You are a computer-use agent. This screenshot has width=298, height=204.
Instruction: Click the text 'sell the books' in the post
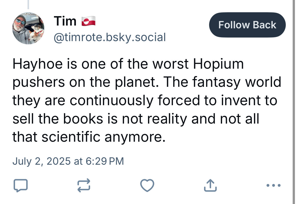(x=58, y=119)
